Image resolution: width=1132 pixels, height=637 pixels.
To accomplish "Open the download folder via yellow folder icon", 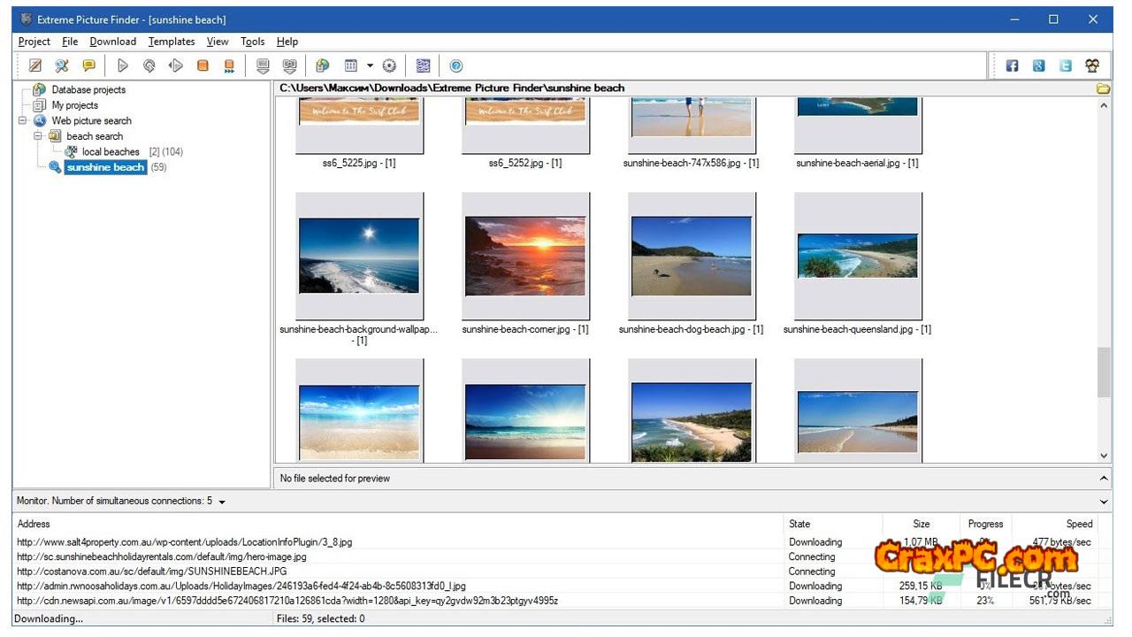I will (1103, 88).
